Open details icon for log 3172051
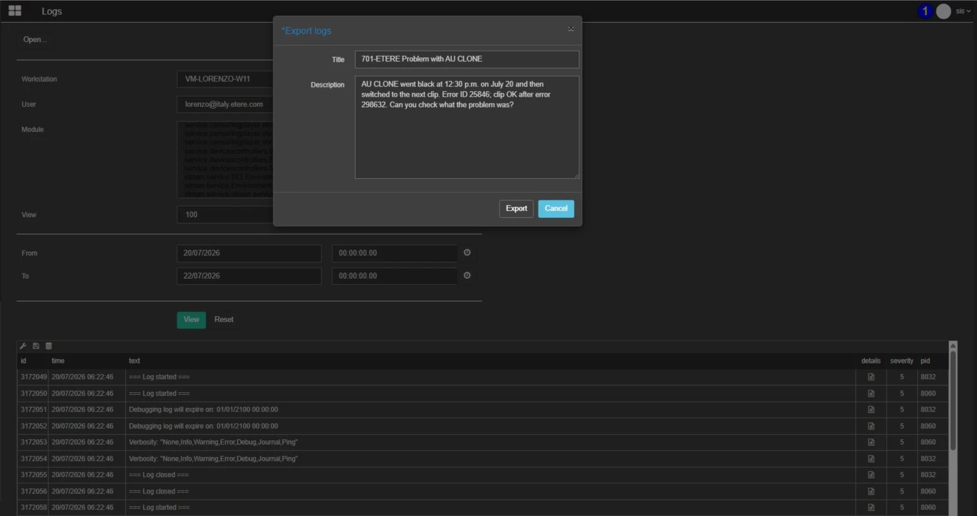Viewport: 977px width, 516px height. [871, 409]
